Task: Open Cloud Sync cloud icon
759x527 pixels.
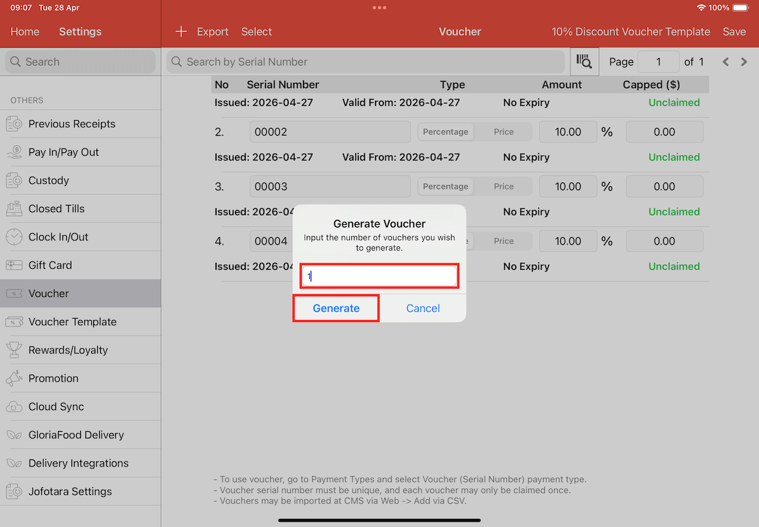Action: [x=14, y=407]
